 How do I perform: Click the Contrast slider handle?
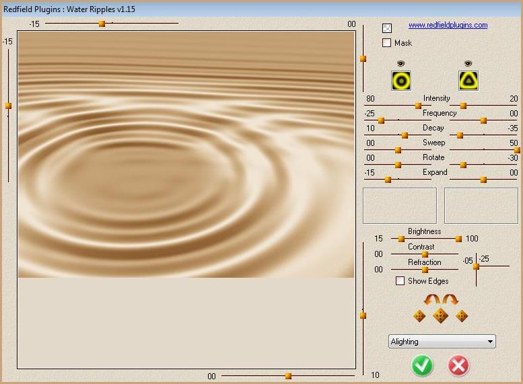click(425, 254)
